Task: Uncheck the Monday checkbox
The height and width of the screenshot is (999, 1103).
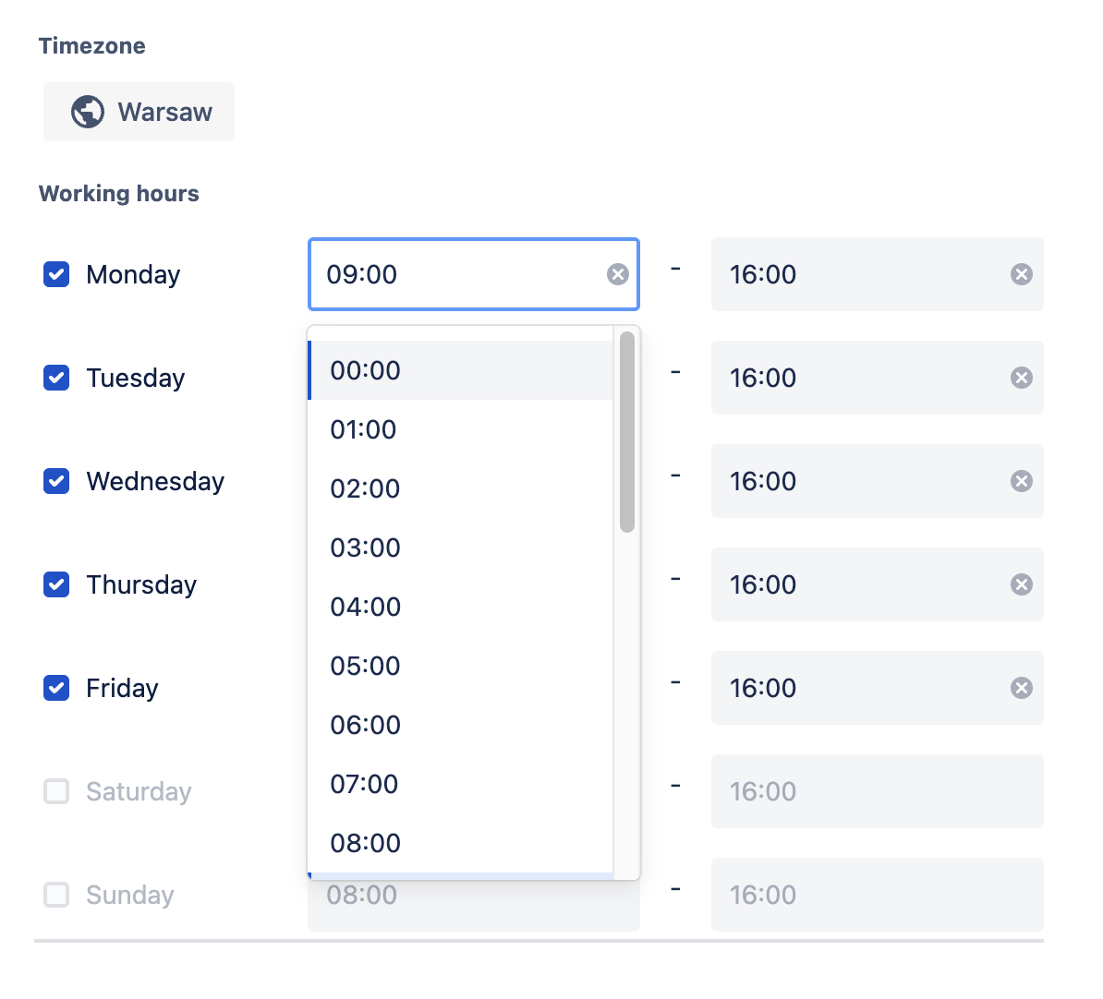Action: point(56,274)
